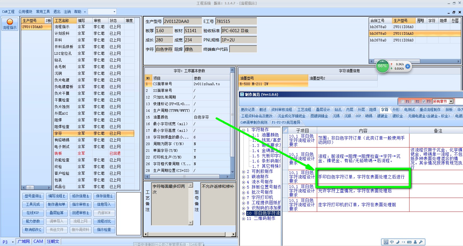Image resolution: width=463 pixels, height=246 pixels.
Task: Collapse tree node 1 字符制作
Action: click(x=244, y=130)
